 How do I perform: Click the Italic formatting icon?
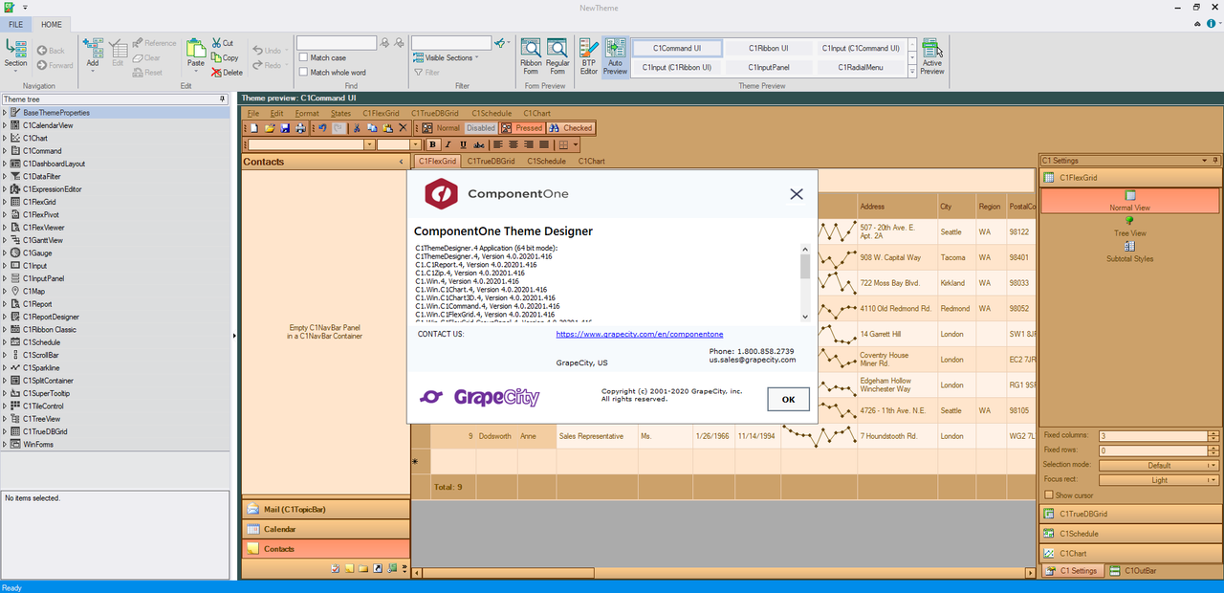point(448,144)
